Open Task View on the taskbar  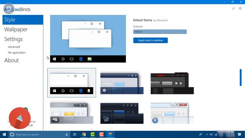click(75, 135)
